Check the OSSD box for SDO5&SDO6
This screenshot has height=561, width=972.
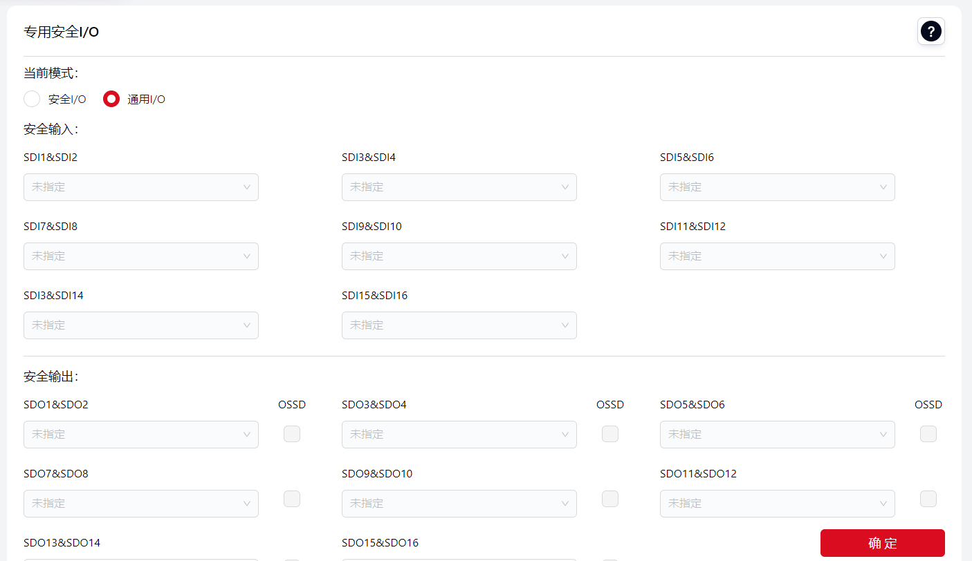click(x=928, y=434)
